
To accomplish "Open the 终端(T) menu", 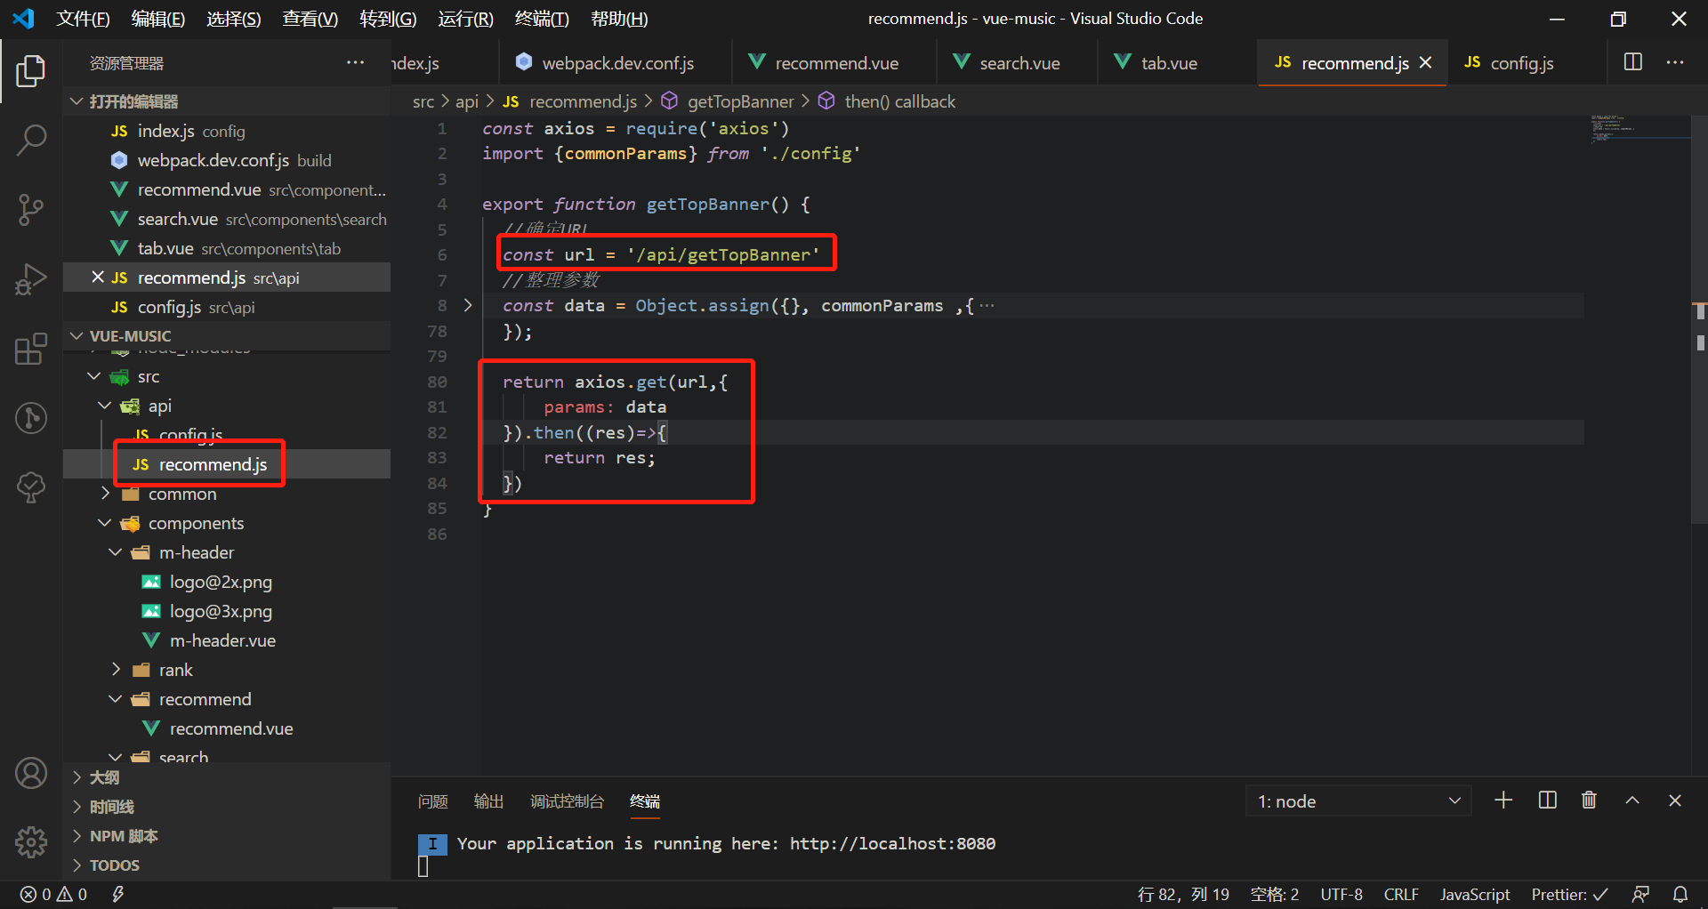I will pyautogui.click(x=542, y=19).
